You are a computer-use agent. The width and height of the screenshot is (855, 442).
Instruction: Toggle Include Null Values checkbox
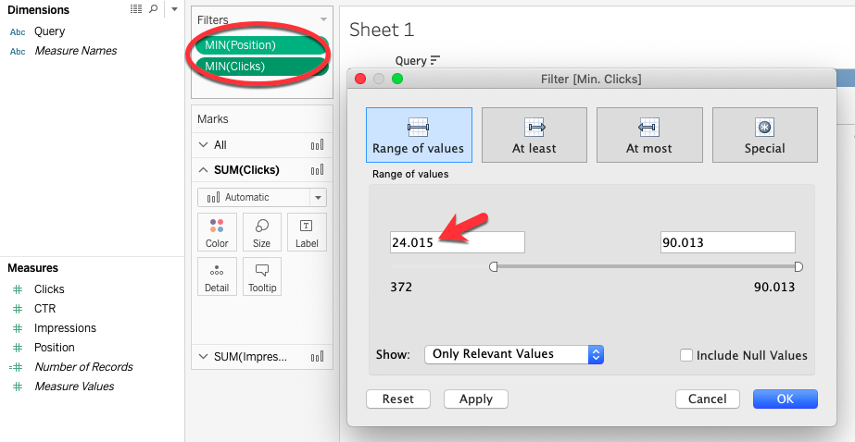[x=686, y=355]
